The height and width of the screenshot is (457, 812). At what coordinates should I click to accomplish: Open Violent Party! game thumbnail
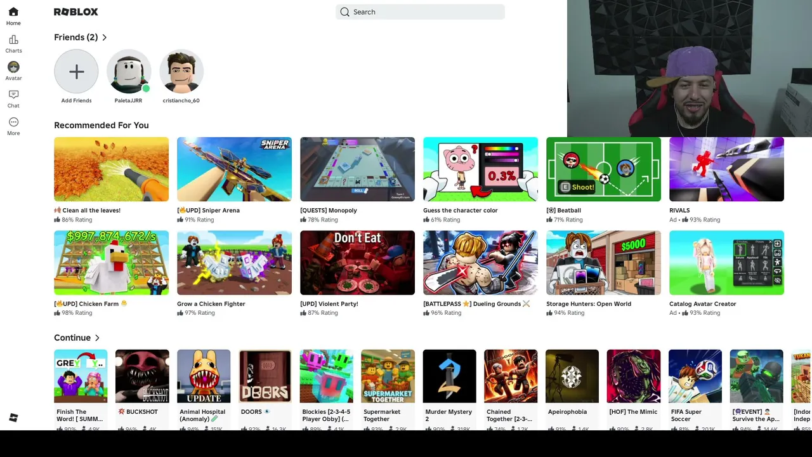[357, 263]
